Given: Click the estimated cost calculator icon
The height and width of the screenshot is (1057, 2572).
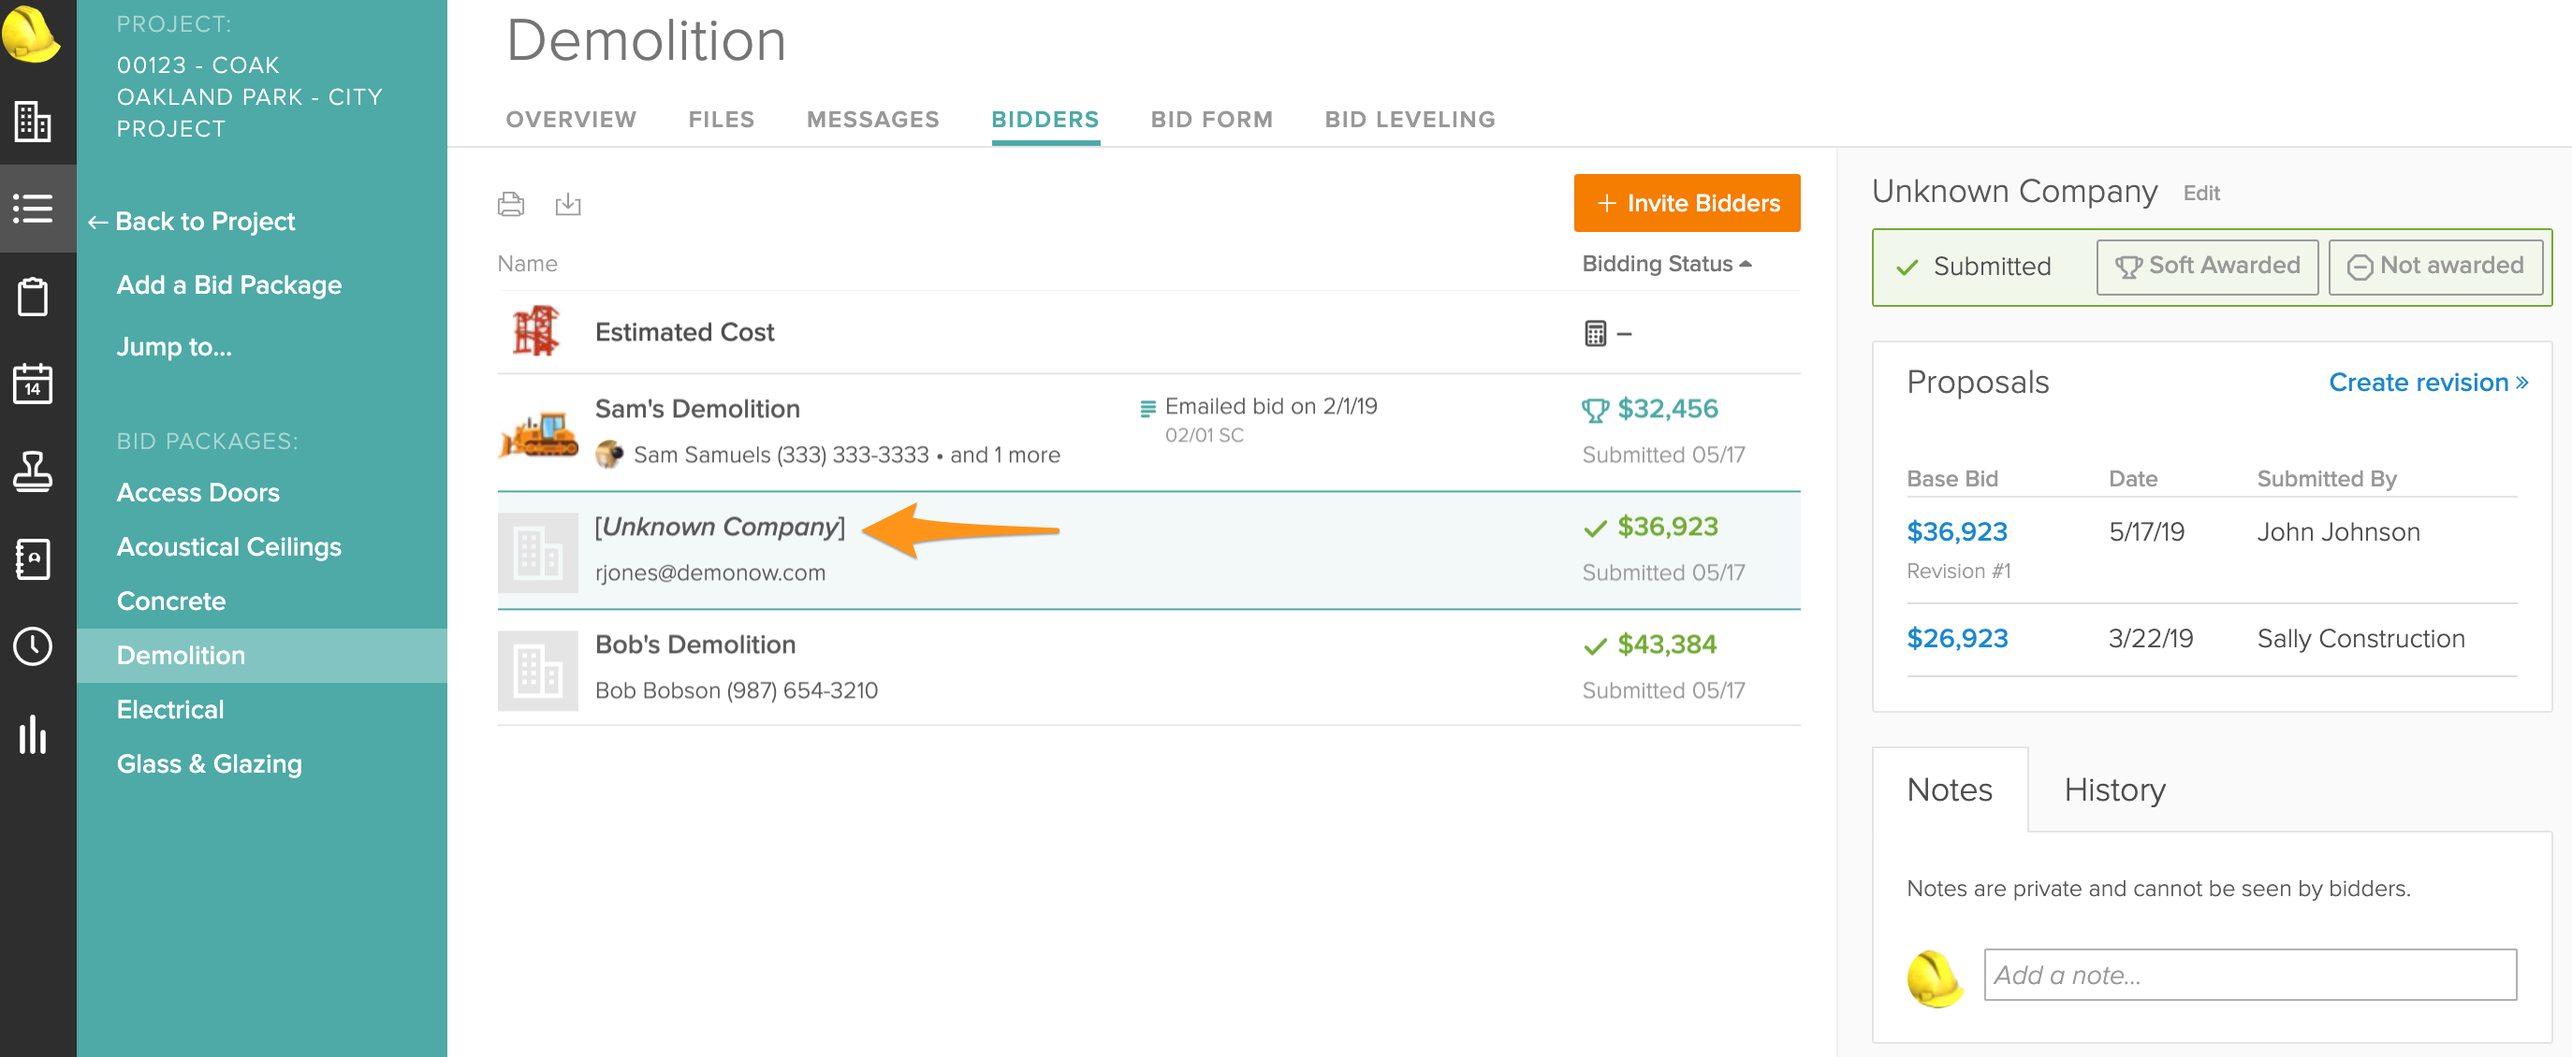Looking at the screenshot, I should (1596, 333).
